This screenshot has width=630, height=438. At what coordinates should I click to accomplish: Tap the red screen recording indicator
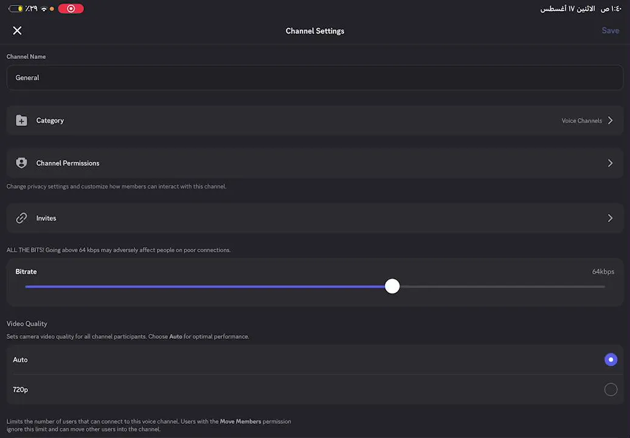coord(71,9)
